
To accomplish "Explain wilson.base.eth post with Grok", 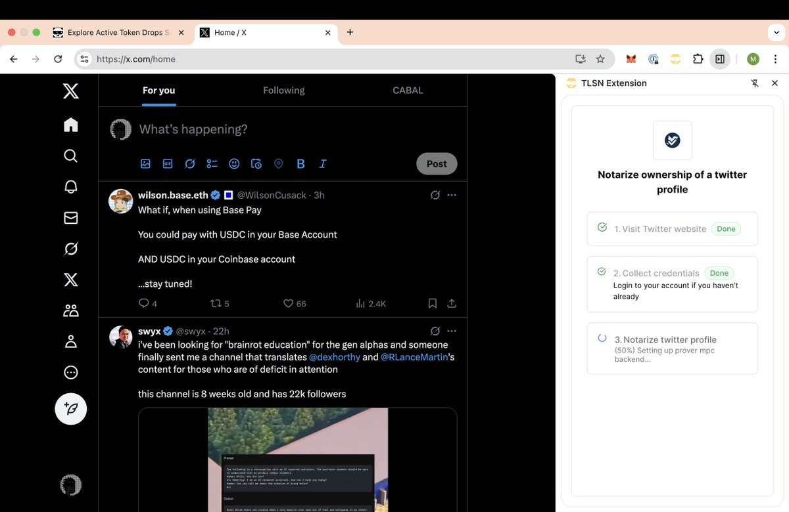I will [435, 195].
